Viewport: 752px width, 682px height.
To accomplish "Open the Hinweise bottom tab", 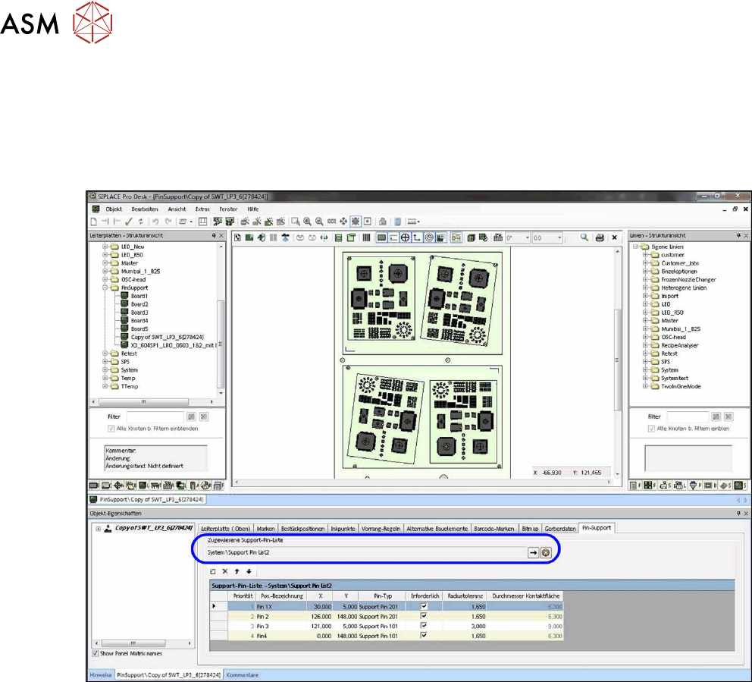I will pos(101,675).
